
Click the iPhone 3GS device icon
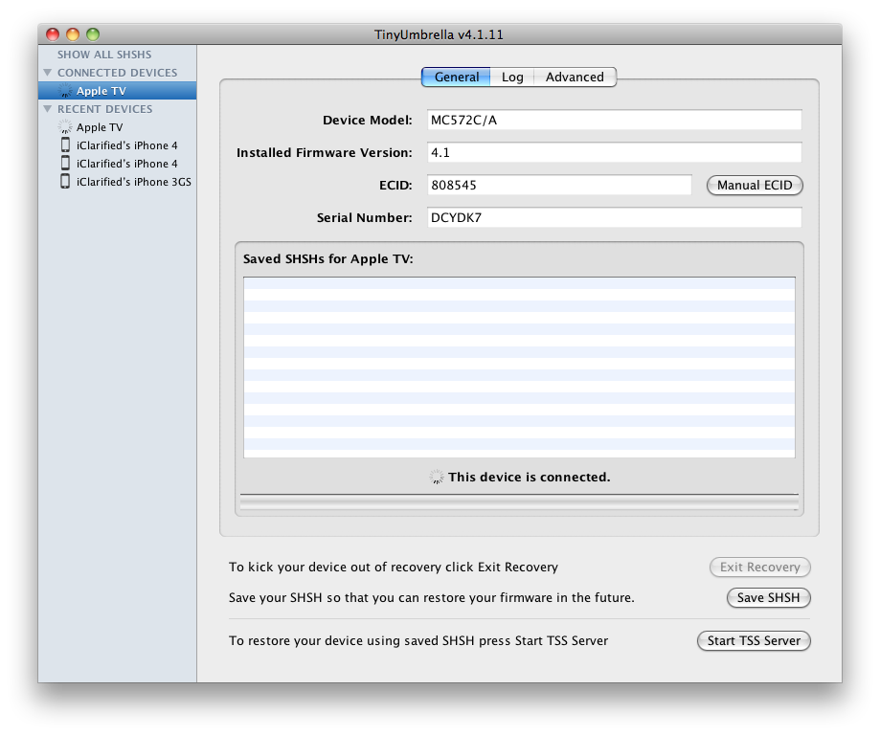(x=65, y=182)
